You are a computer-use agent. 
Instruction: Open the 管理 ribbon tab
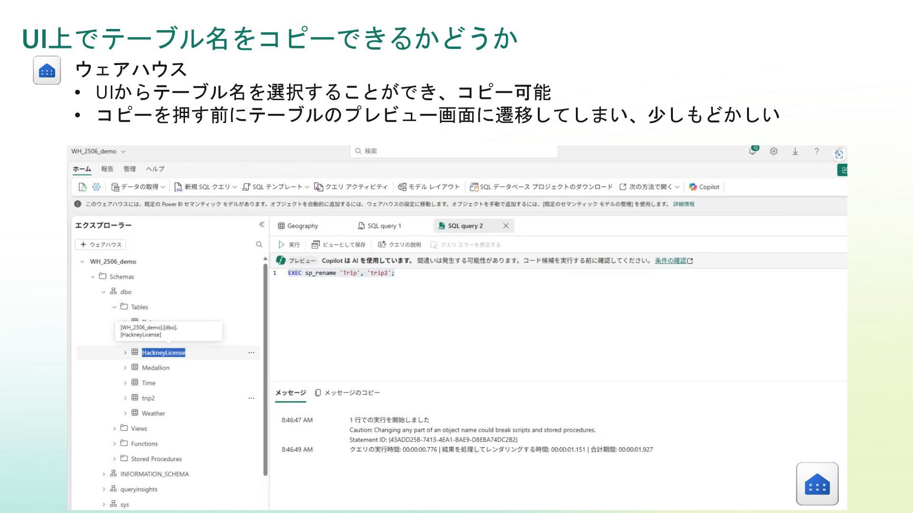pos(129,169)
